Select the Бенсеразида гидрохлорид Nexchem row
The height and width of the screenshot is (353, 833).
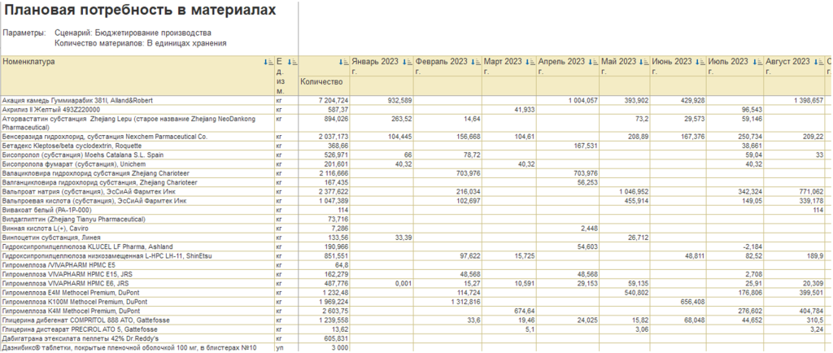coord(416,137)
